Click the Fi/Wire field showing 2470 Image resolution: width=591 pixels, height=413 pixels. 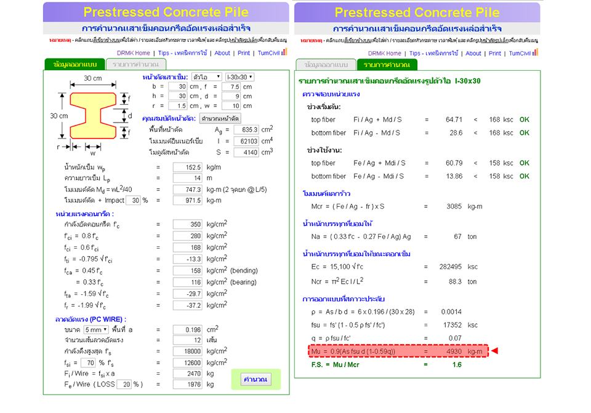click(187, 374)
